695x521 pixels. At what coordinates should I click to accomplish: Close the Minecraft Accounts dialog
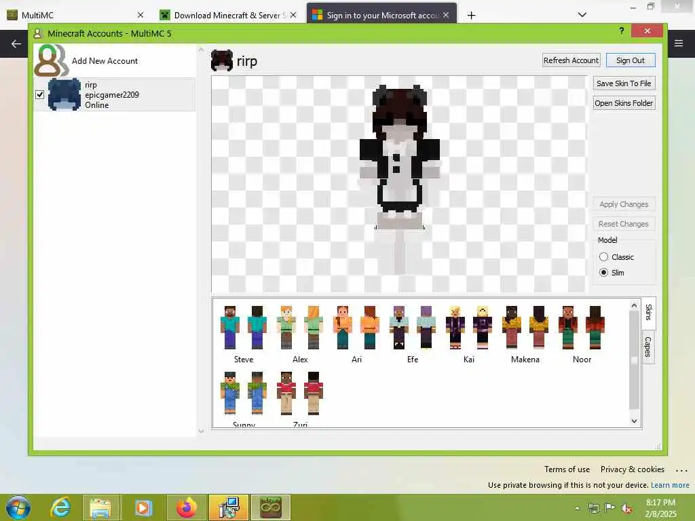point(647,31)
